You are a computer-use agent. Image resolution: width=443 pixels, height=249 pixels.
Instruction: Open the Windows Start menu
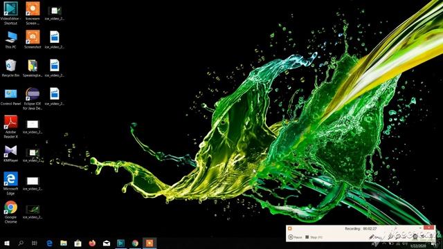pyautogui.click(x=7, y=243)
